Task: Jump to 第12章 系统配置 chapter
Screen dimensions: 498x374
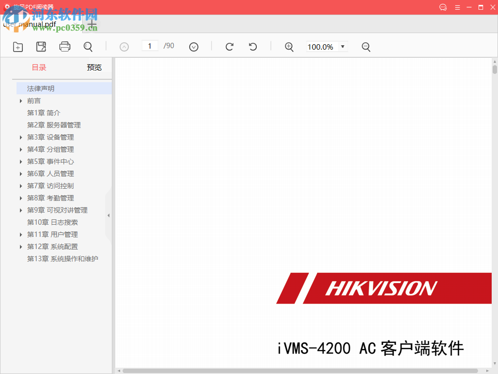Action: [53, 247]
